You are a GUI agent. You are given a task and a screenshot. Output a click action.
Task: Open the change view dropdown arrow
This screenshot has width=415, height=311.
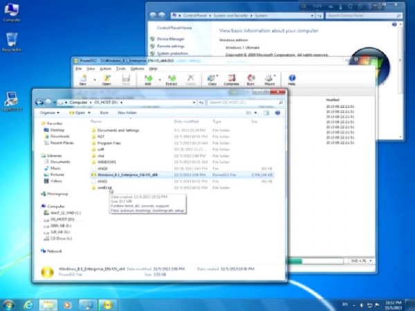pyautogui.click(x=255, y=113)
